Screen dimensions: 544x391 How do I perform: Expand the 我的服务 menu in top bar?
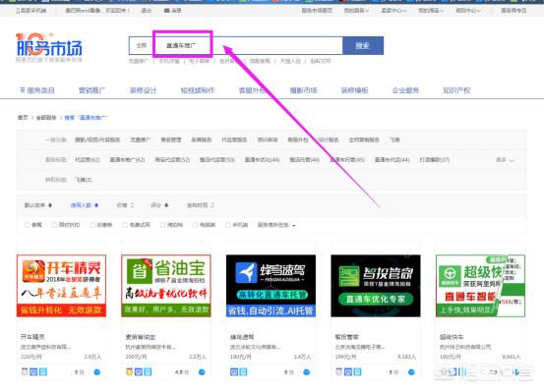(356, 11)
